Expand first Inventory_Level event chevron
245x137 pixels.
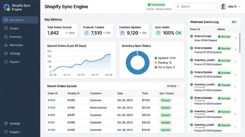pos(235,62)
